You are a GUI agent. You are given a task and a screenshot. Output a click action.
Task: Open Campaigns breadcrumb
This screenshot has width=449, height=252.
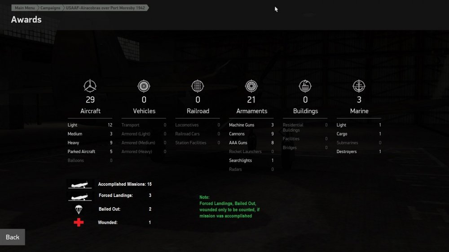50,8
